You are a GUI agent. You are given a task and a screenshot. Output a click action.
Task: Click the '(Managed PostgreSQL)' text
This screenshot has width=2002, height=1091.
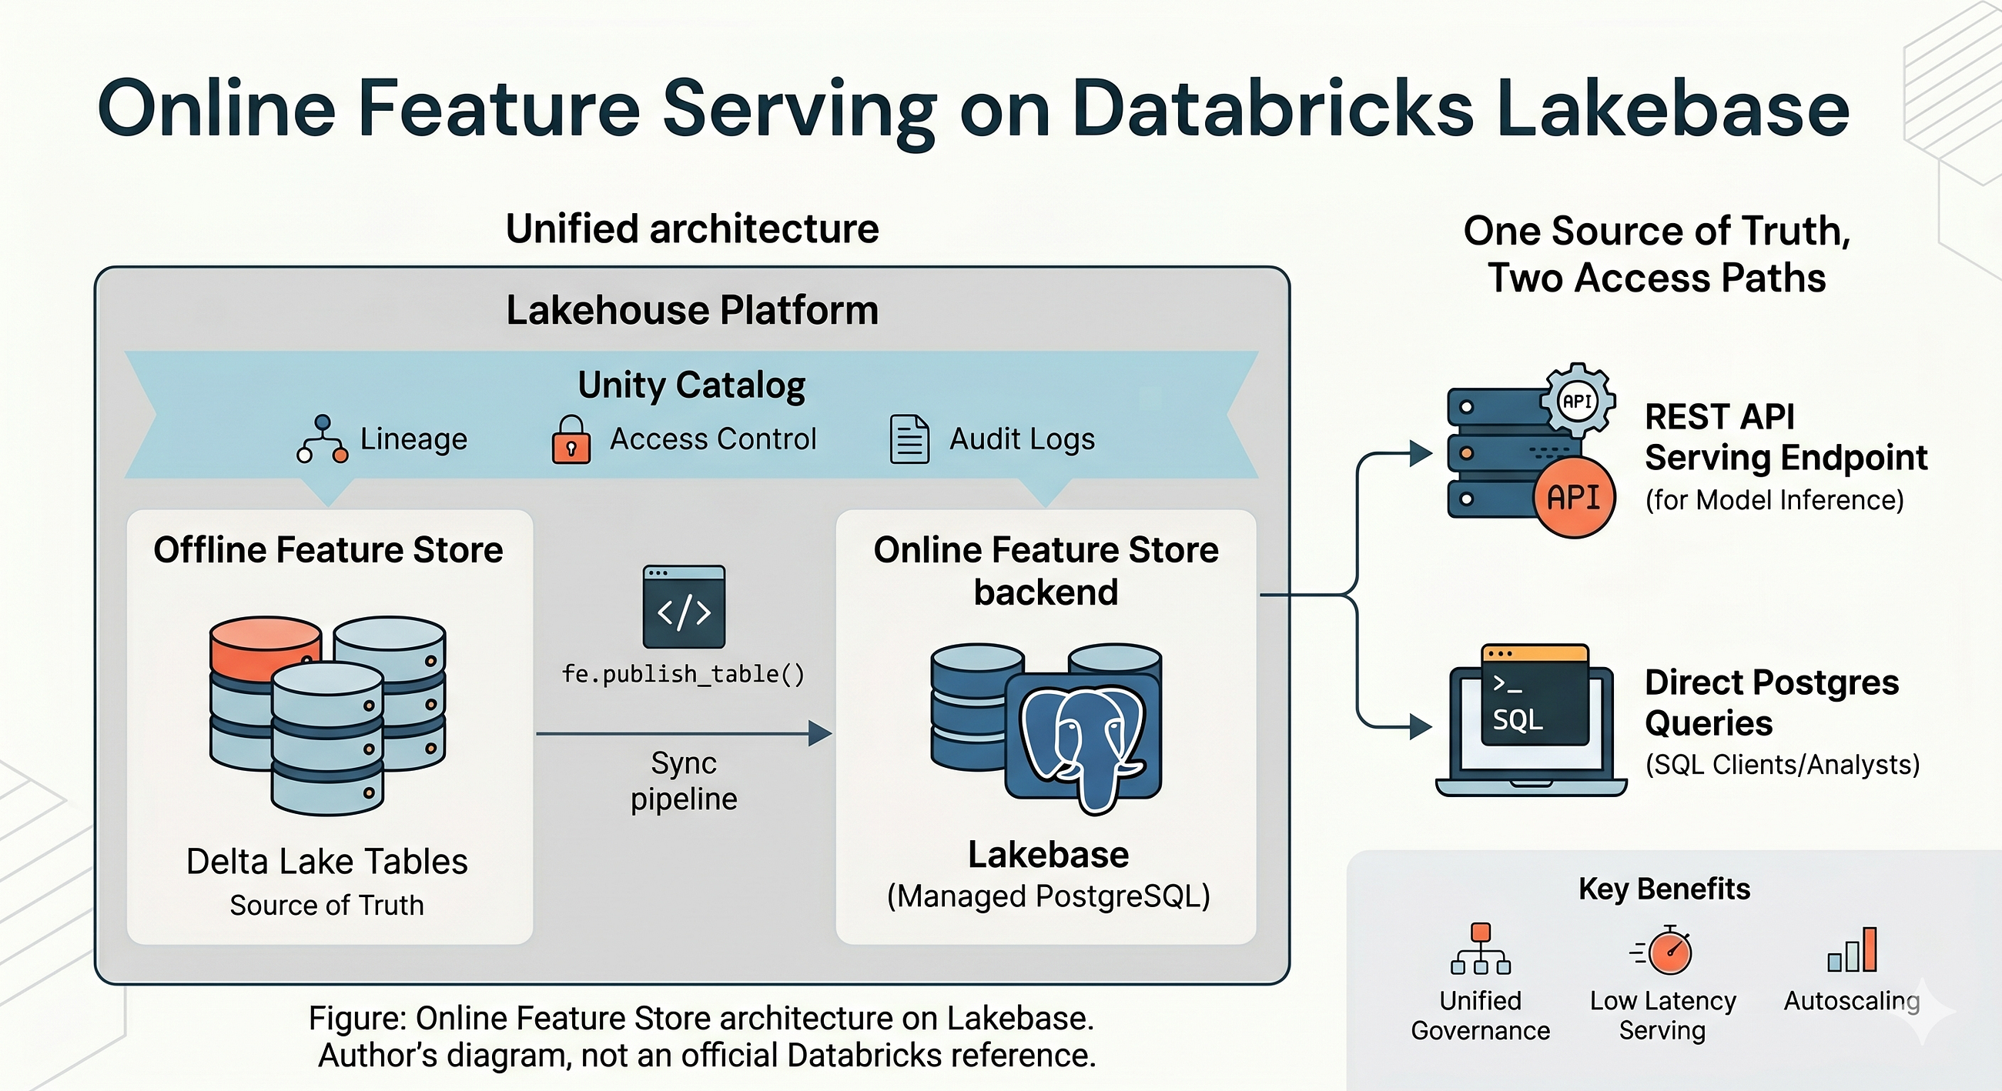click(1049, 897)
